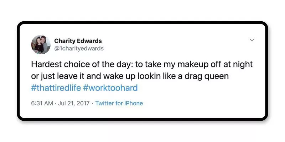Click the word "iPhone" in the source label
The image size is (285, 142).
133,103
